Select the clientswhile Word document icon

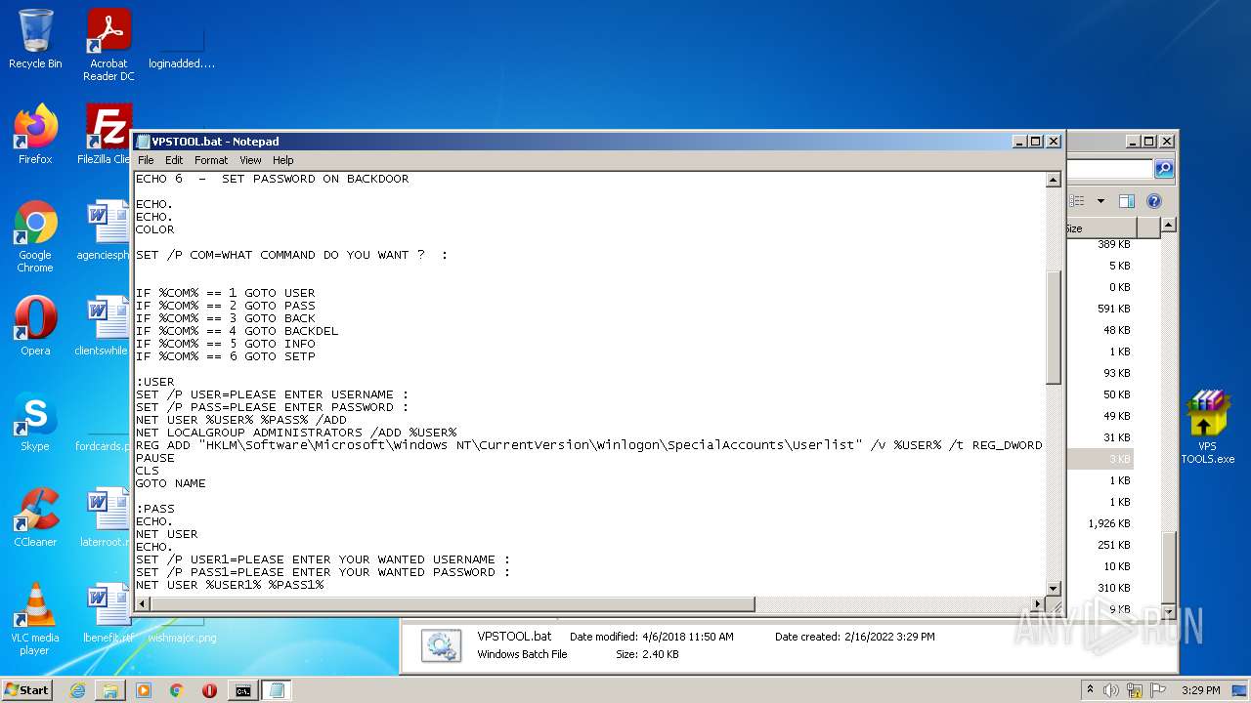pyautogui.click(x=104, y=325)
